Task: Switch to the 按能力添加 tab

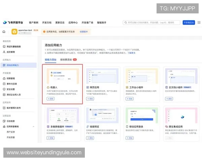Action: (x=50, y=60)
